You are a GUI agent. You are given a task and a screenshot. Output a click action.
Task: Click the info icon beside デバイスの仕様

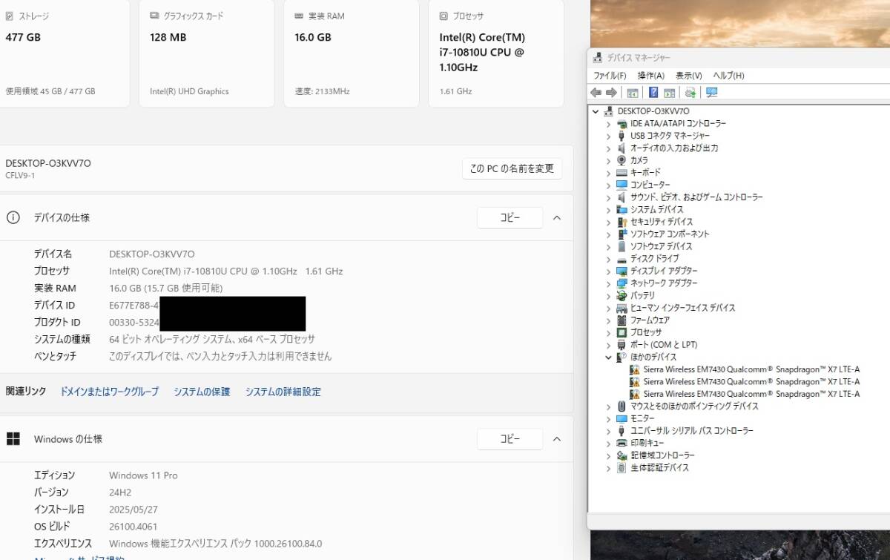pos(13,217)
